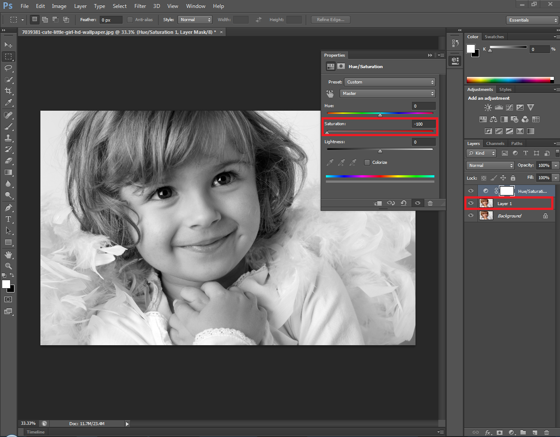This screenshot has width=560, height=437.
Task: Open the Master channel dropdown
Action: pyautogui.click(x=387, y=94)
